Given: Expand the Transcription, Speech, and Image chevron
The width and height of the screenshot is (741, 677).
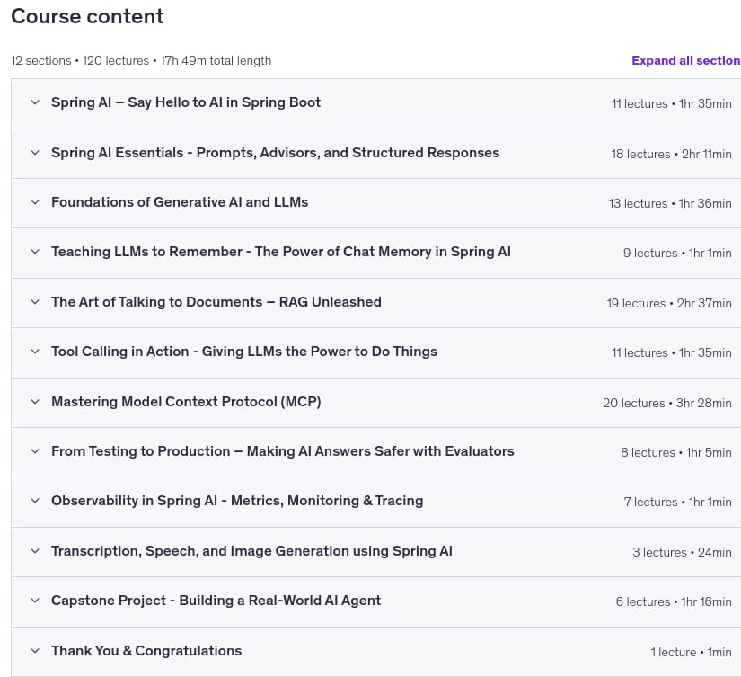Looking at the screenshot, I should pos(35,551).
